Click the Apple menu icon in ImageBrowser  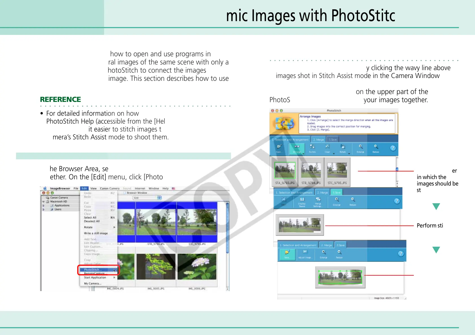[45, 188]
